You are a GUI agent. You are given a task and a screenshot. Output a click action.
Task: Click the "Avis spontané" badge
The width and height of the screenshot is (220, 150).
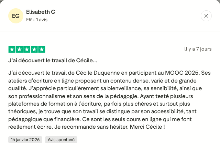61,140
